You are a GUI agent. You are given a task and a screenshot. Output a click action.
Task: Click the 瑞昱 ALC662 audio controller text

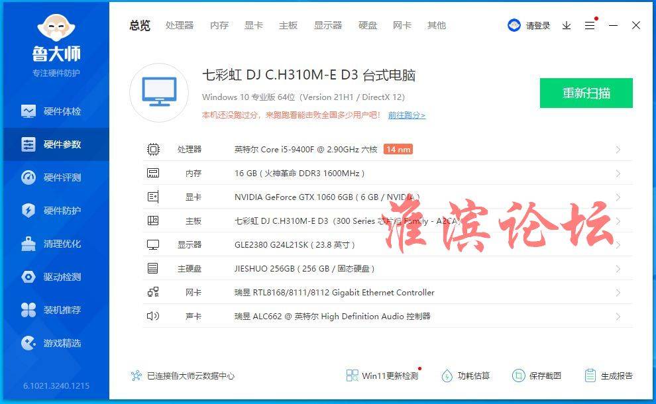[x=332, y=316]
